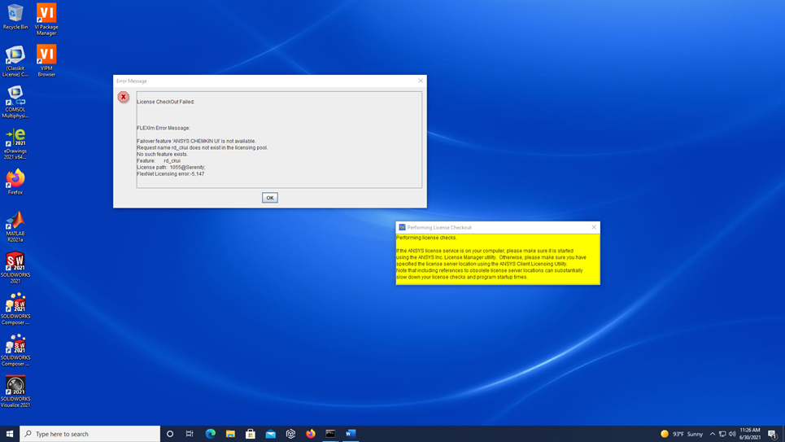Expand the hidden system tray icons
Viewport: 785px width, 442px height.
pyautogui.click(x=713, y=434)
